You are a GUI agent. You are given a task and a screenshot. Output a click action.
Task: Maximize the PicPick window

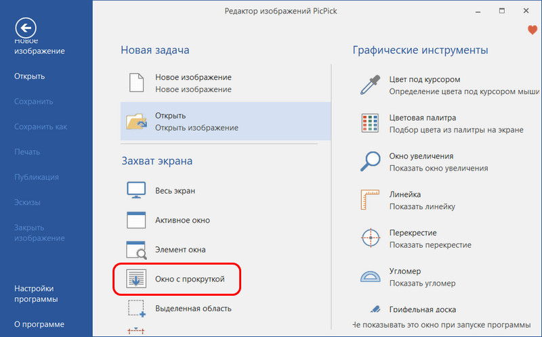(502, 11)
